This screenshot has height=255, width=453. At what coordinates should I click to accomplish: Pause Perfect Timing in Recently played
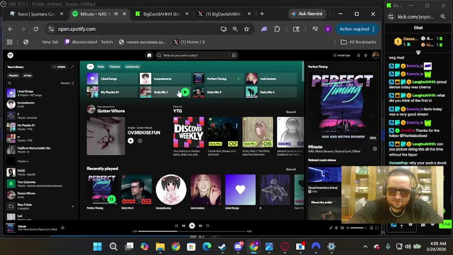[111, 199]
